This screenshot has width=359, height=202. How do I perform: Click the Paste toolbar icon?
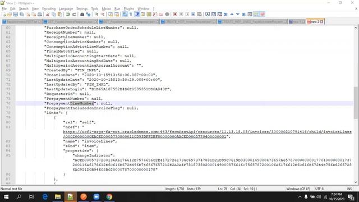click(60, 14)
